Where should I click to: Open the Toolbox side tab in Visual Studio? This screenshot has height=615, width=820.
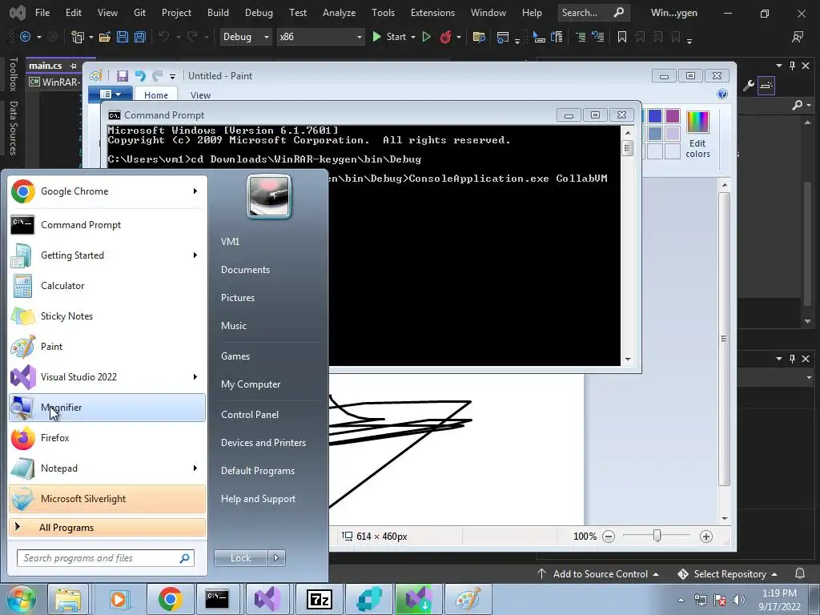[x=13, y=74]
